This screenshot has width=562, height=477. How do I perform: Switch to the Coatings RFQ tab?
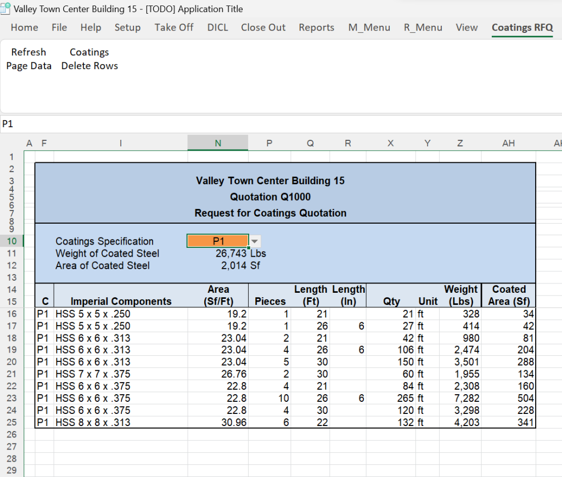pos(522,27)
